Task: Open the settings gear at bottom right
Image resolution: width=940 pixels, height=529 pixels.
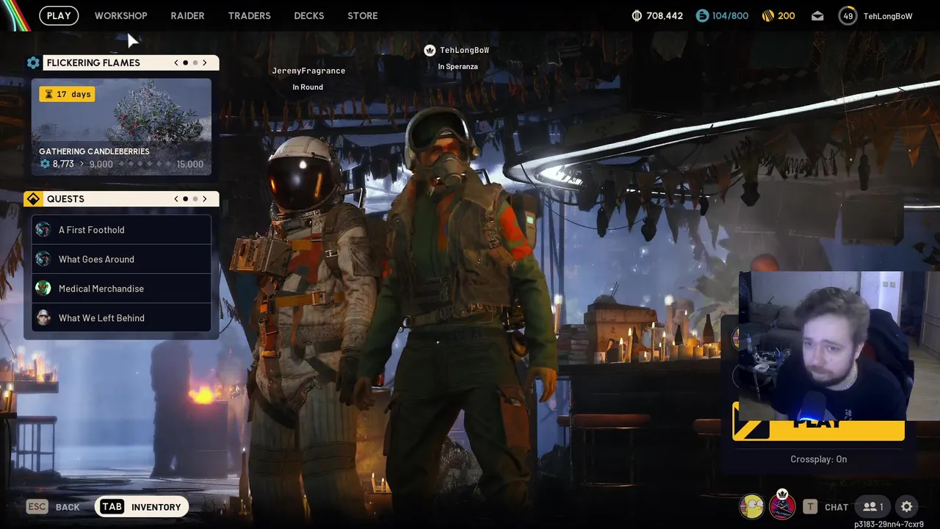Action: tap(907, 507)
